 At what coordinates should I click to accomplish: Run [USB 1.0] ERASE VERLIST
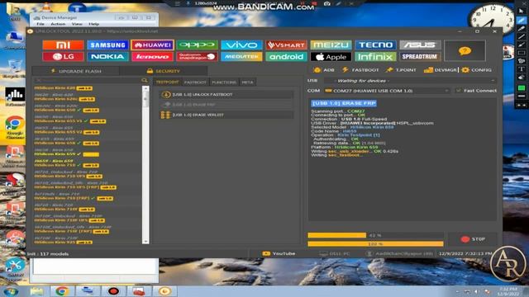pos(226,115)
